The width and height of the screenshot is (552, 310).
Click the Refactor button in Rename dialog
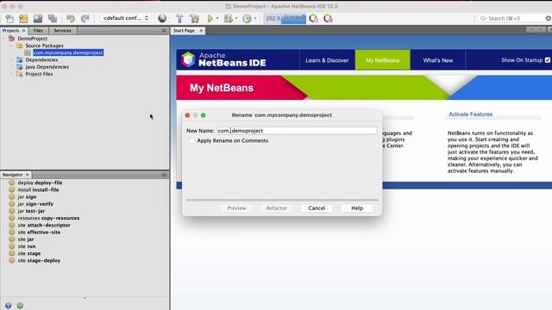pyautogui.click(x=276, y=208)
